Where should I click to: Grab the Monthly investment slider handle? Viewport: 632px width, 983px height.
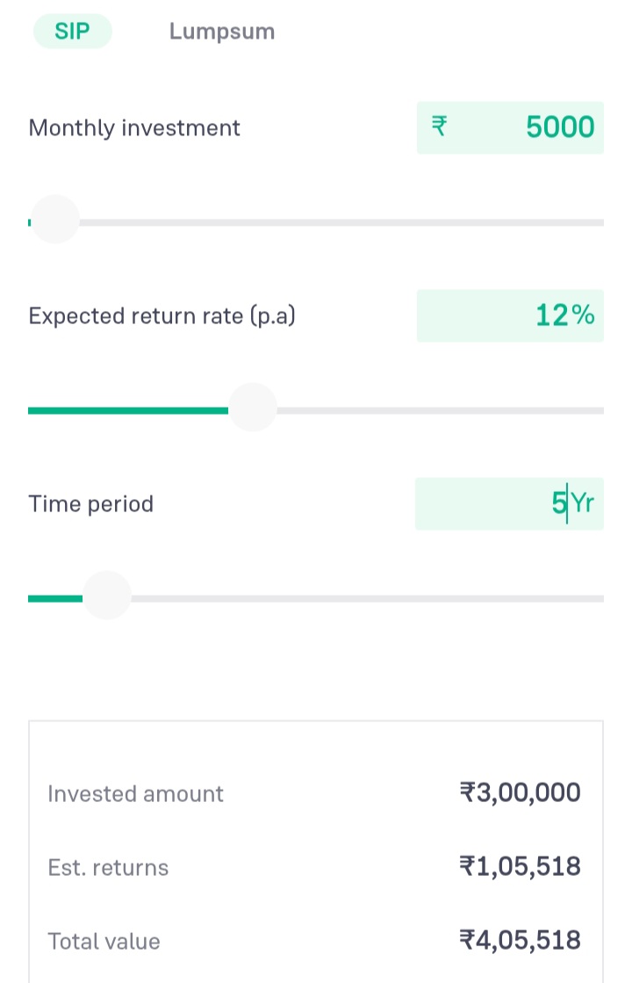point(54,220)
